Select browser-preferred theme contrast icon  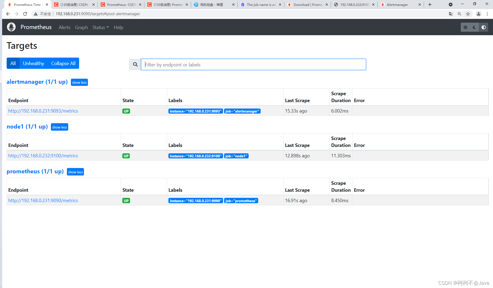(483, 27)
